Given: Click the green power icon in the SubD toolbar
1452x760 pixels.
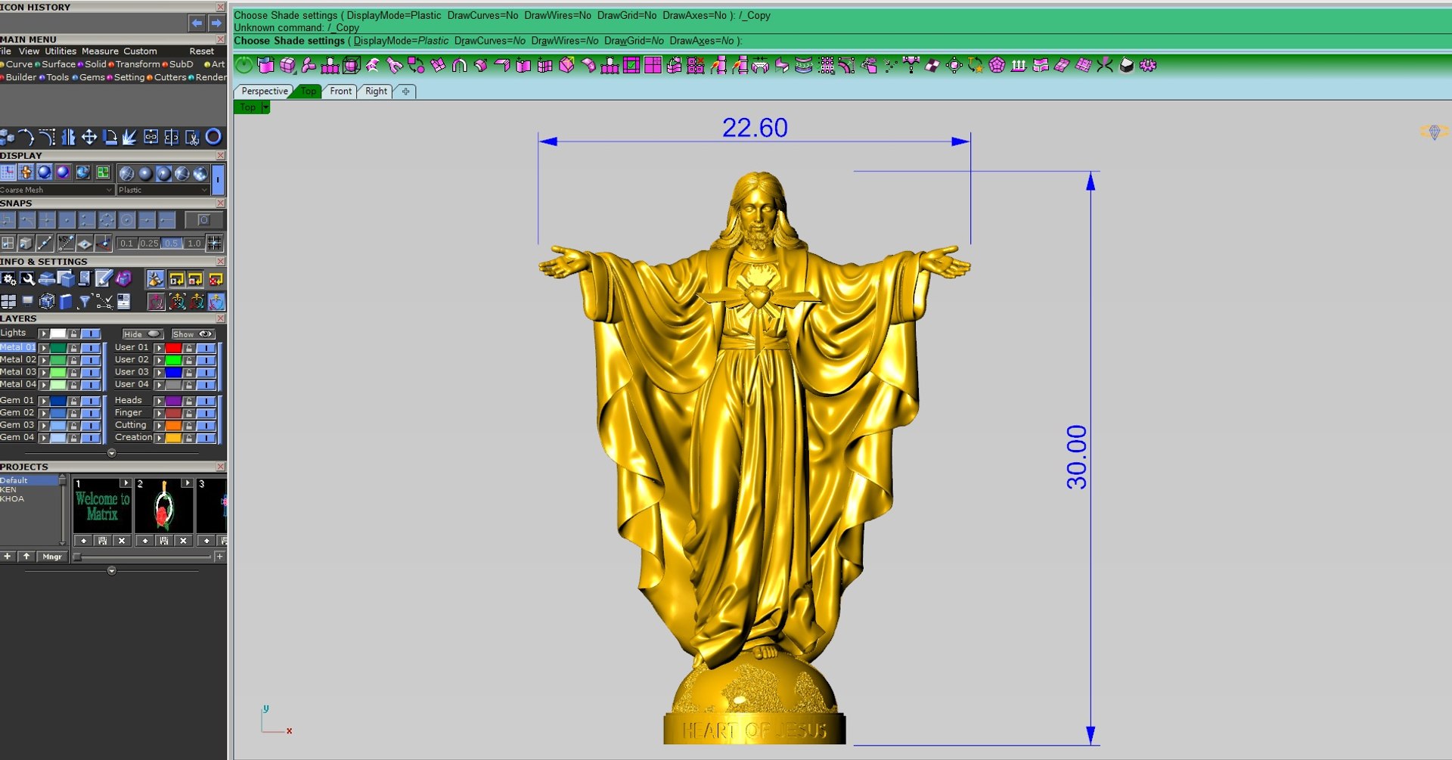Looking at the screenshot, I should pos(244,65).
